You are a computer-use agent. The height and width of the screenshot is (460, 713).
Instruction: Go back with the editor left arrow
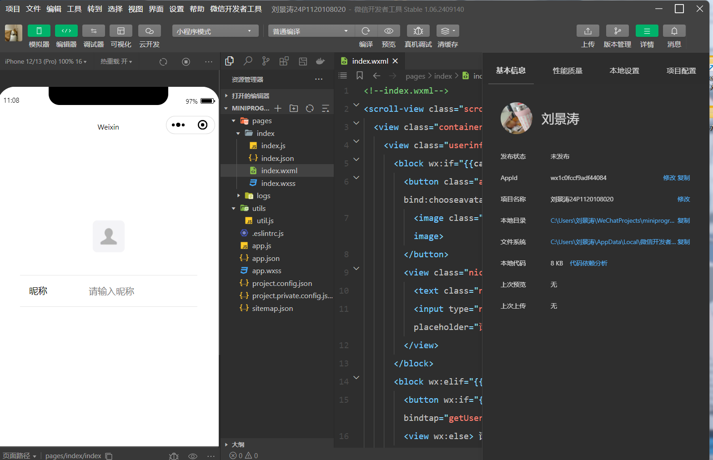tap(377, 75)
